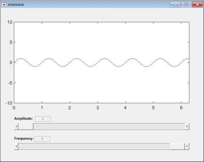Minimize the sinewave window
Screen dimensions: 204x162
pos(175,5)
